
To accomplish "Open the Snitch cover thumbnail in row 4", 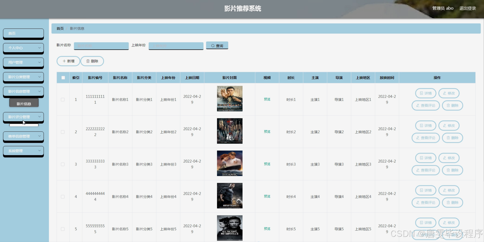I will click(230, 196).
